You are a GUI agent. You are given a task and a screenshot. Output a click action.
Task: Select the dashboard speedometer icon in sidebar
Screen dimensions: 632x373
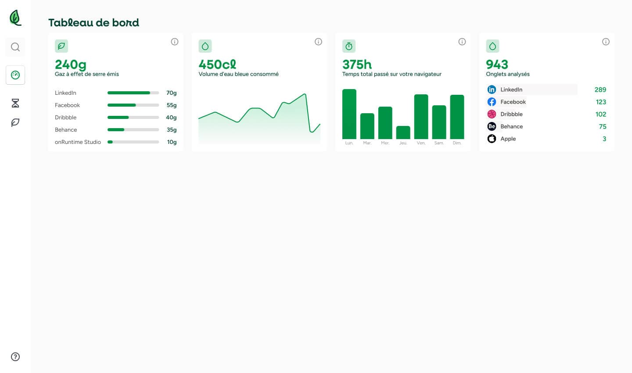click(x=15, y=75)
